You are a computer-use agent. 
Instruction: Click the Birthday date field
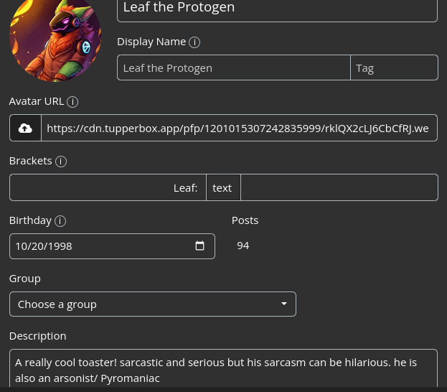(100, 246)
